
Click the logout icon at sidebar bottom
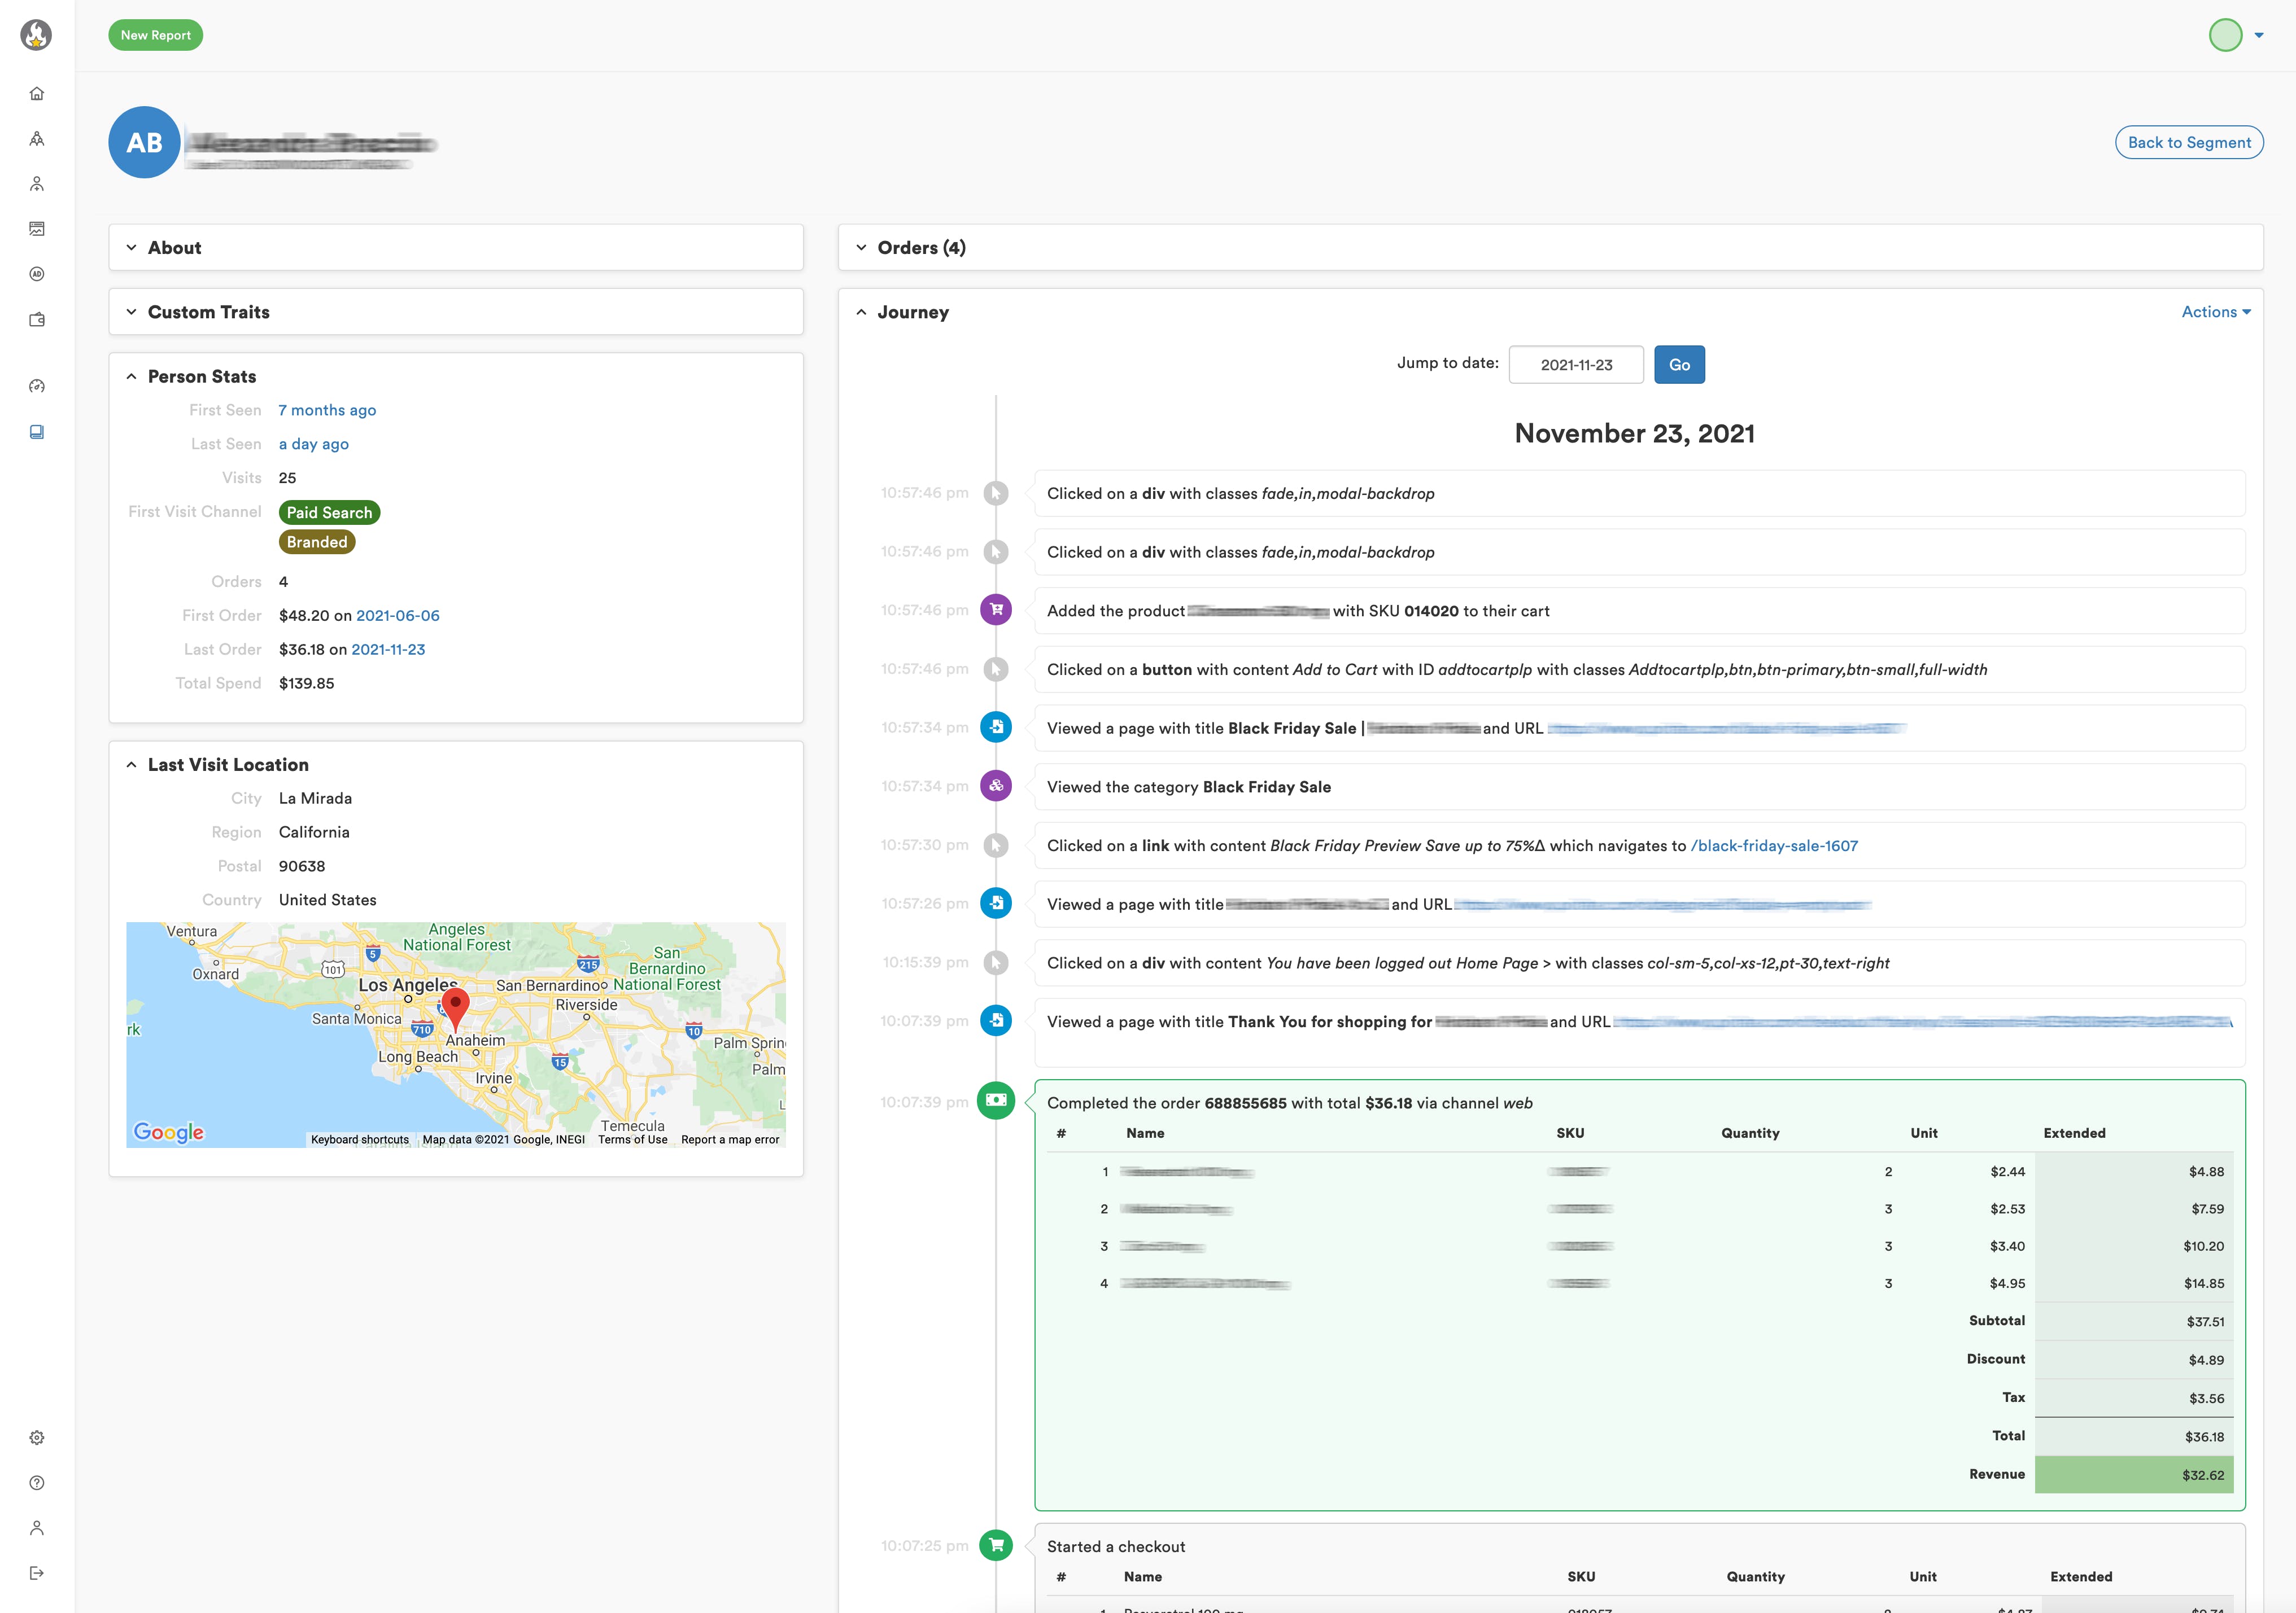click(x=37, y=1573)
